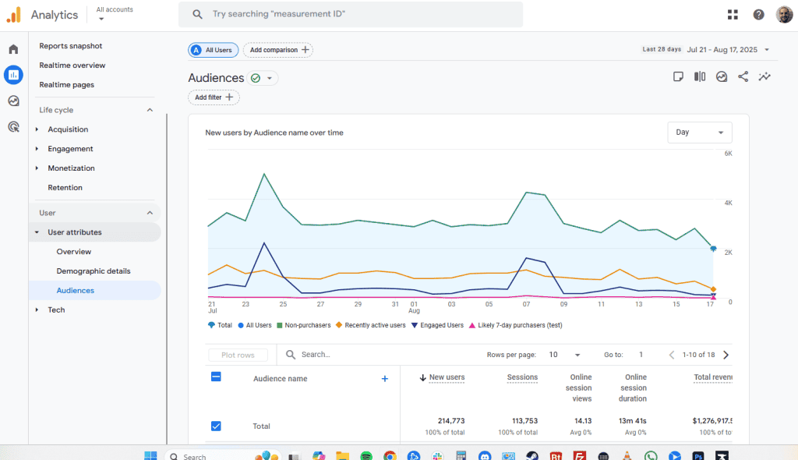Open the Home icon in left rail

click(13, 49)
